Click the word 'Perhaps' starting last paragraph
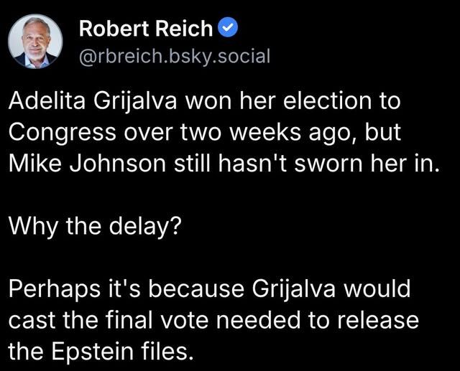 coord(54,290)
